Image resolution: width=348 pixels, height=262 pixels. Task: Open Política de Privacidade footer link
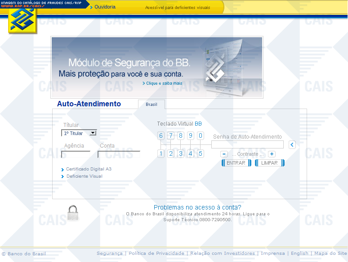[156, 253]
